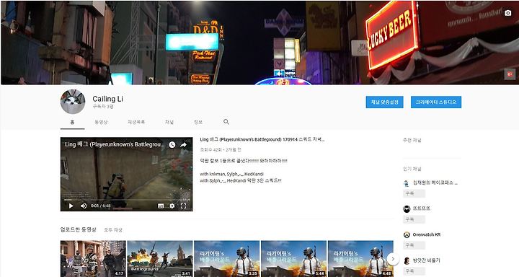The image size is (519, 277).
Task: Open the Overwatch KR channel icon
Action: 407,234
